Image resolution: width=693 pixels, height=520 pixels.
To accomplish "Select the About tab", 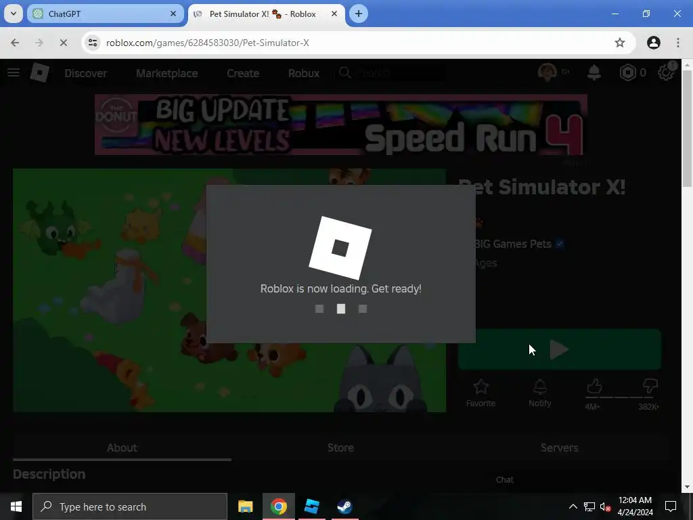I will tap(122, 448).
